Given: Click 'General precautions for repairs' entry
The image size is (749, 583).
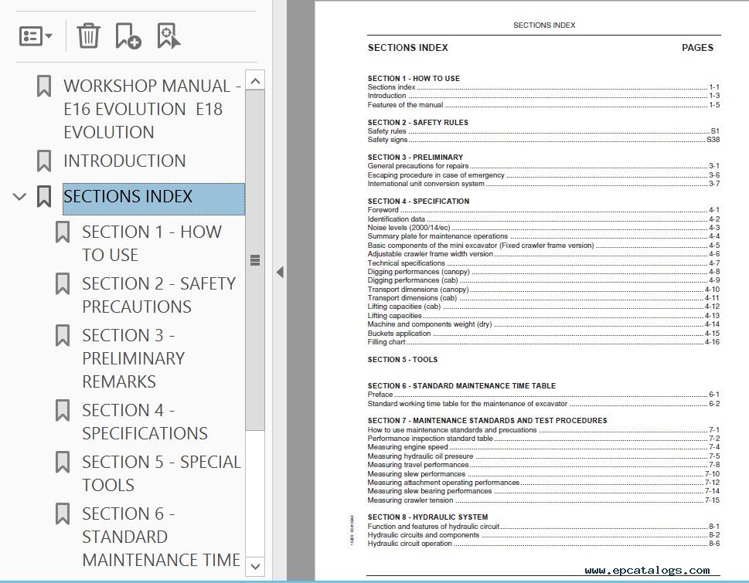Looking at the screenshot, I should point(543,165).
